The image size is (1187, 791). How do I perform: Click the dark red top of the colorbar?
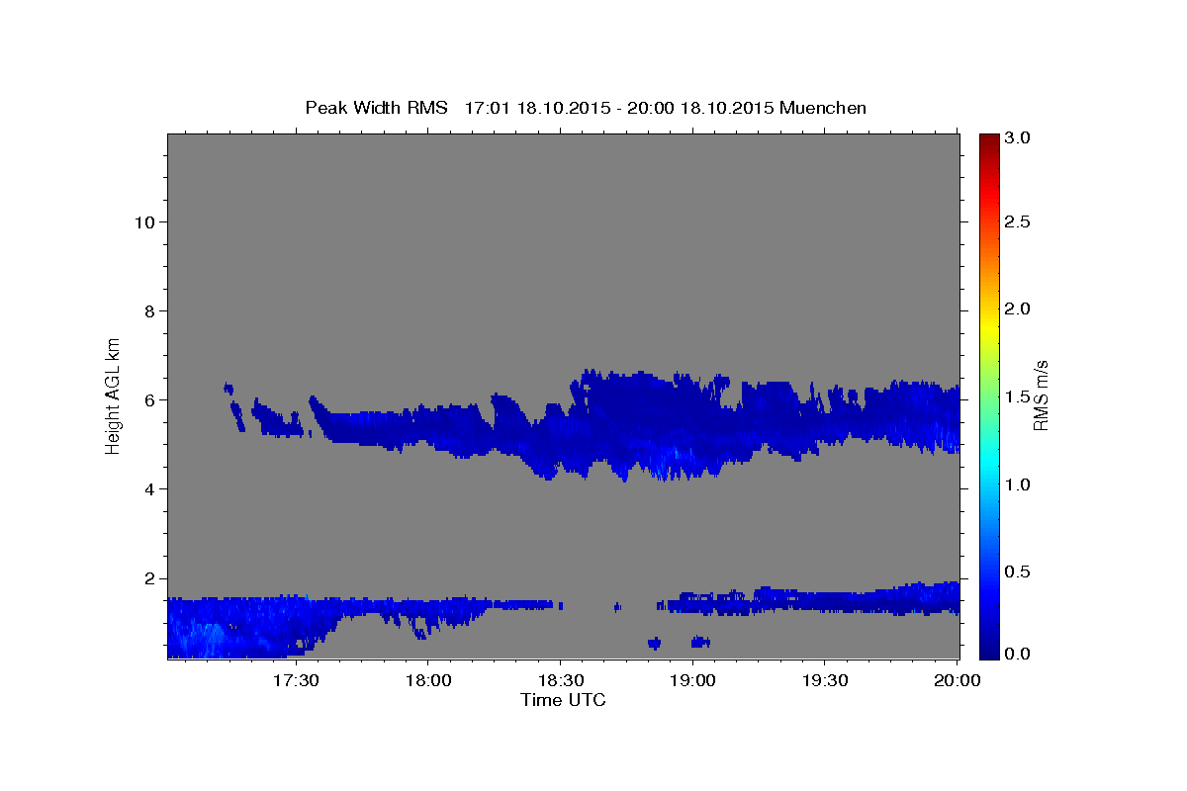[988, 140]
